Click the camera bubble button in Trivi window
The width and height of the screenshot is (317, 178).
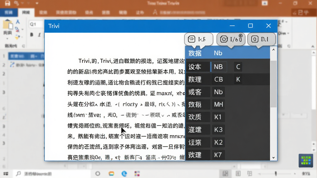coord(231,39)
